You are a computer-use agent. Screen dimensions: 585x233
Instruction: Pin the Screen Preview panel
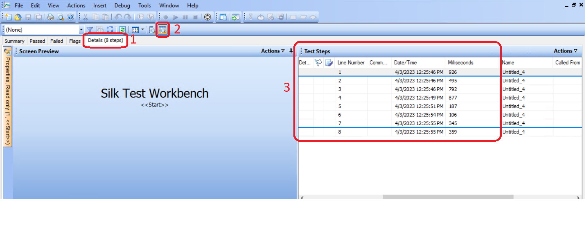click(x=291, y=51)
